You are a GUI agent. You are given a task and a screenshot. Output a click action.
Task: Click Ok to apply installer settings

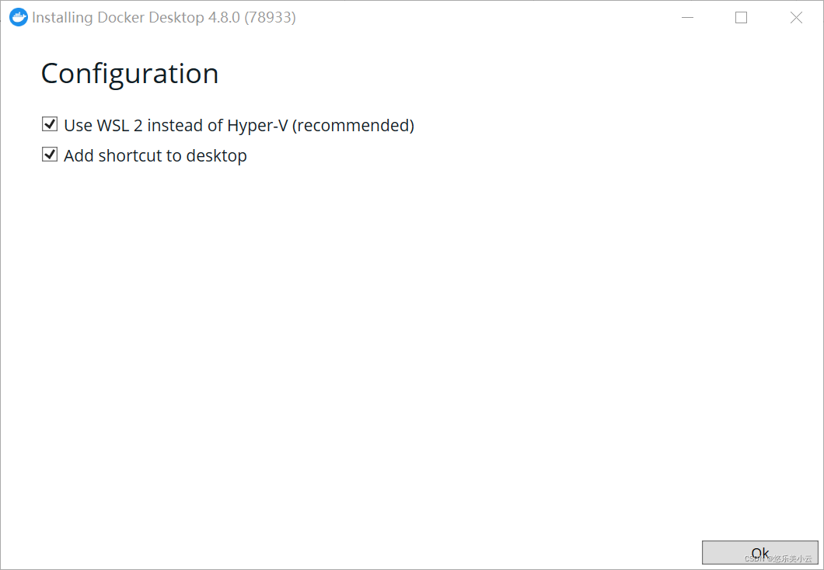pos(760,552)
